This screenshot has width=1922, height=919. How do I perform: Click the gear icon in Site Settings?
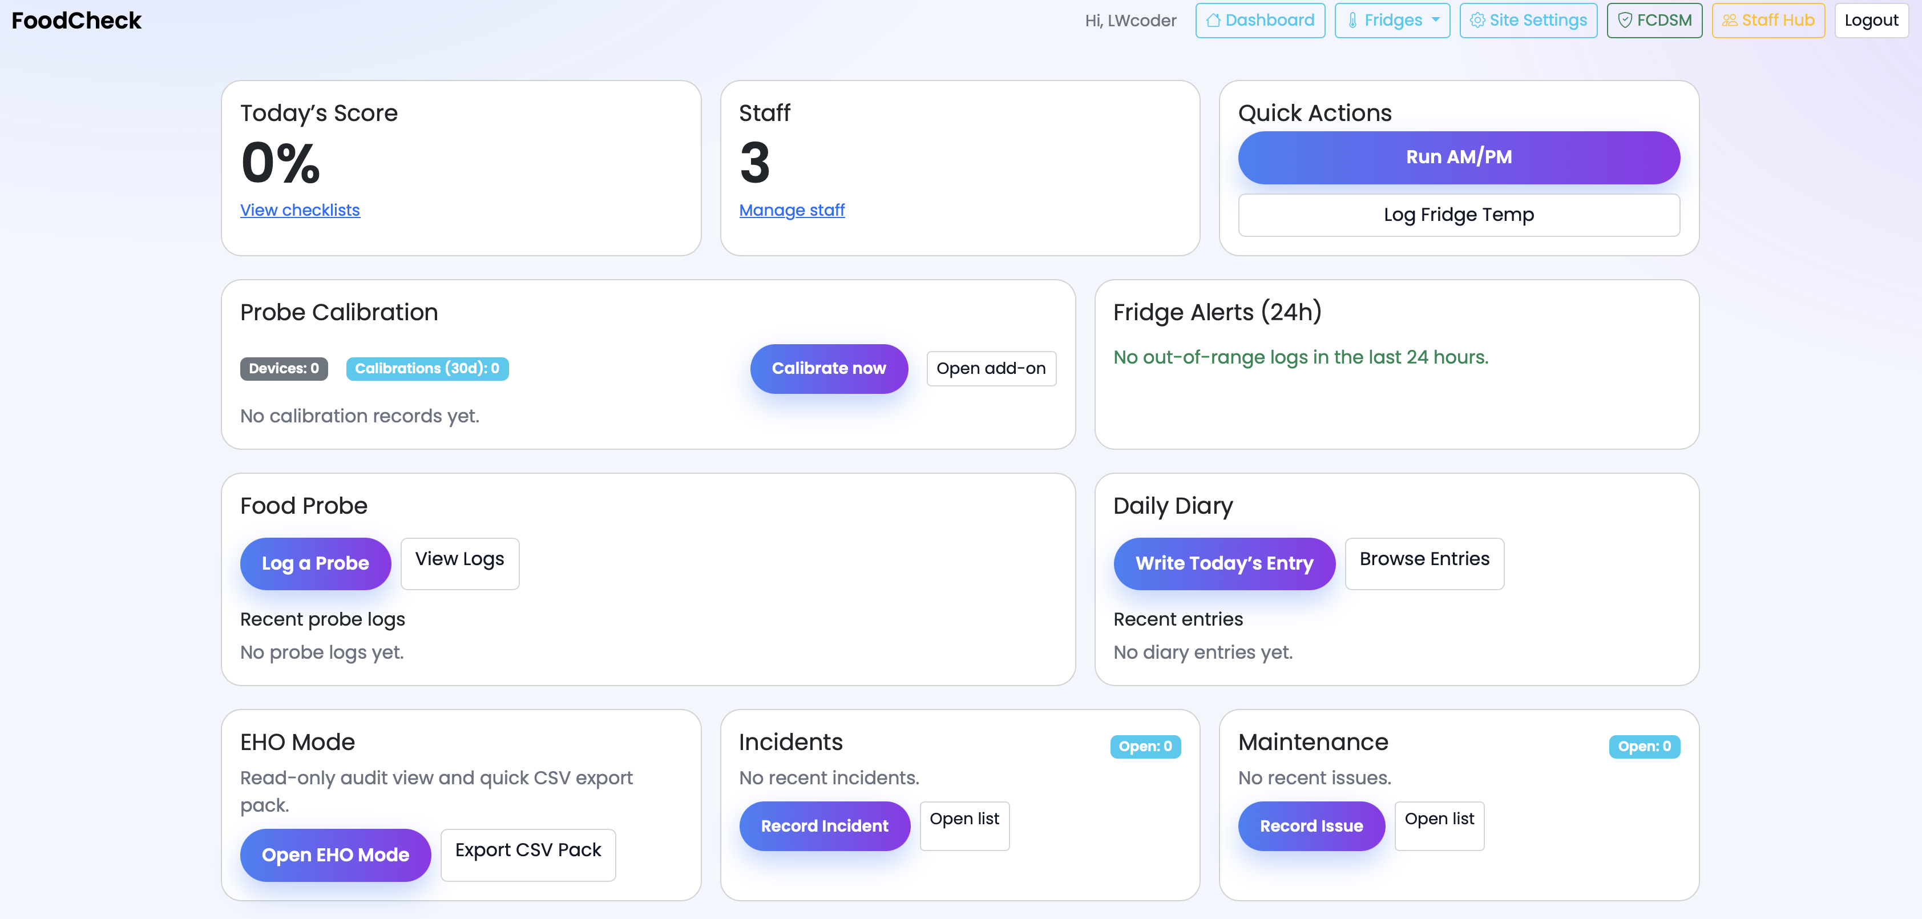(1478, 20)
